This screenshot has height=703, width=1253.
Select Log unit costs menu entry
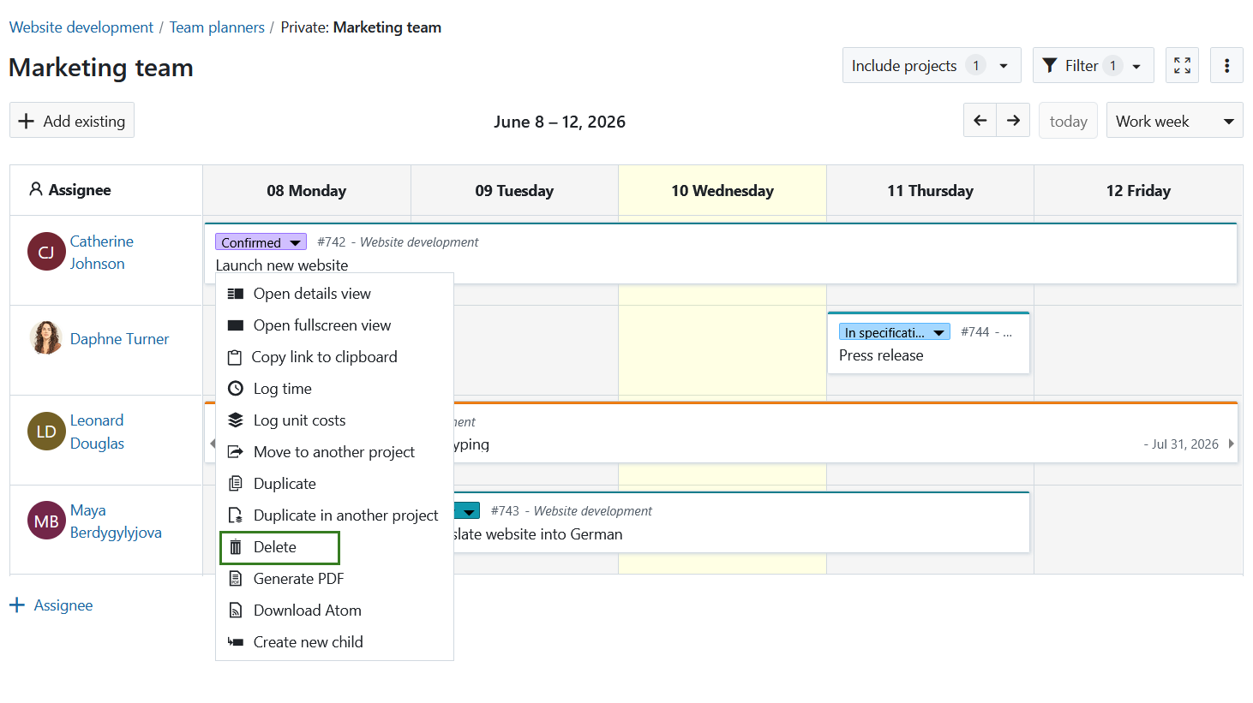click(334, 420)
